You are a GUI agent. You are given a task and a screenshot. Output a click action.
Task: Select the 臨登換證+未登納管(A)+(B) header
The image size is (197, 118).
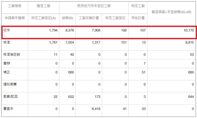click(172, 12)
